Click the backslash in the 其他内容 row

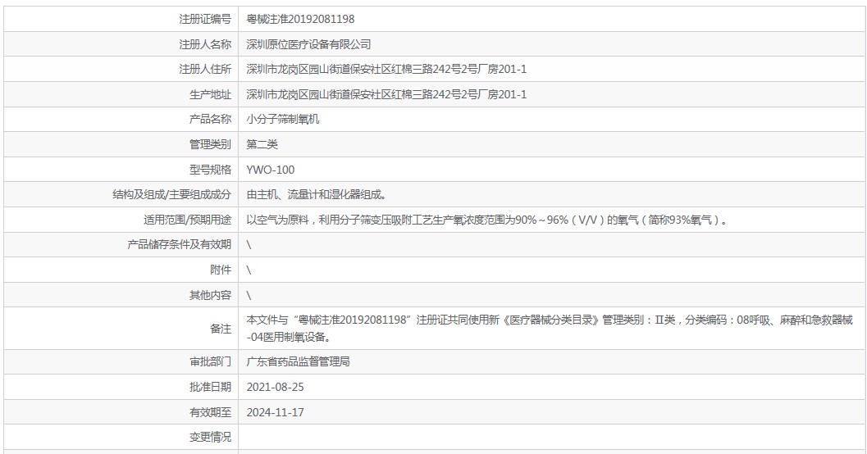[249, 296]
